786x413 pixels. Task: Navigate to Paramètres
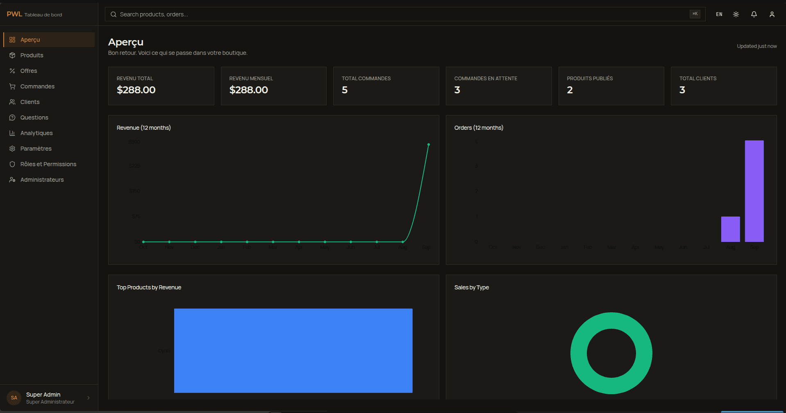click(49, 149)
